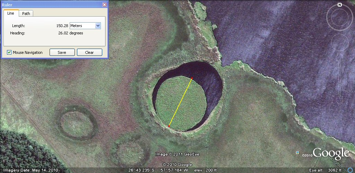Image resolution: width=355 pixels, height=173 pixels.
Task: Click the yellow measurement line
Action: [x=180, y=102]
